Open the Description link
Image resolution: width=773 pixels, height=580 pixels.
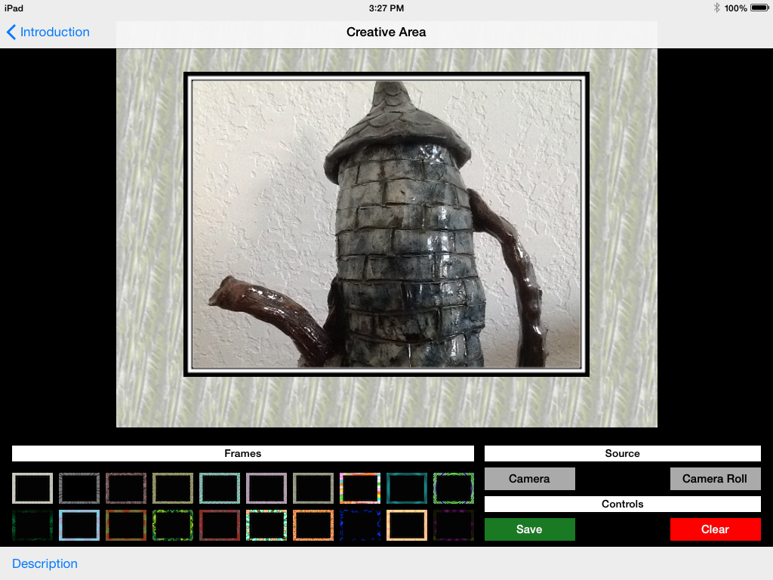tap(45, 563)
